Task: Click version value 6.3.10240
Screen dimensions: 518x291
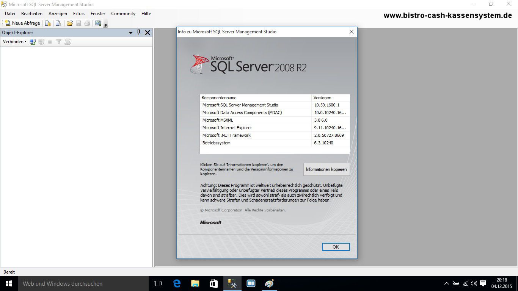Action: (x=323, y=143)
